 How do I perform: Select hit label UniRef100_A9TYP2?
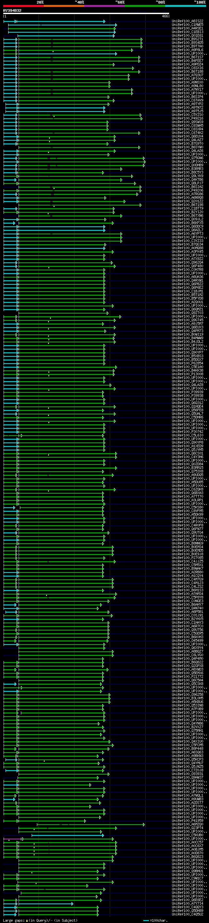187,104
